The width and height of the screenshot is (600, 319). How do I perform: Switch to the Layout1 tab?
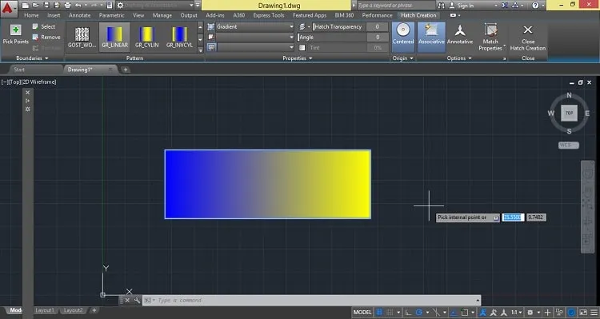[x=45, y=310]
